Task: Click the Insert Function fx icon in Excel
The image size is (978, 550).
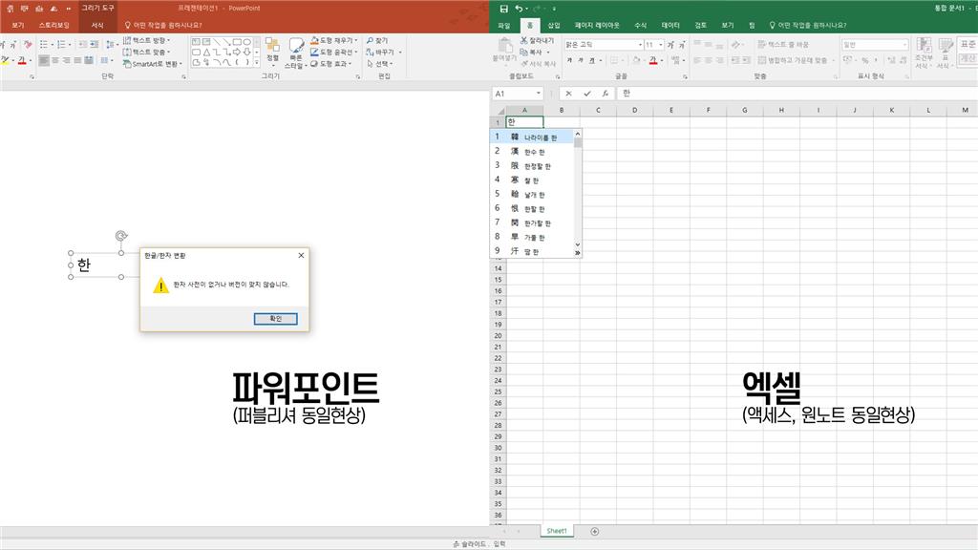Action: 605,94
